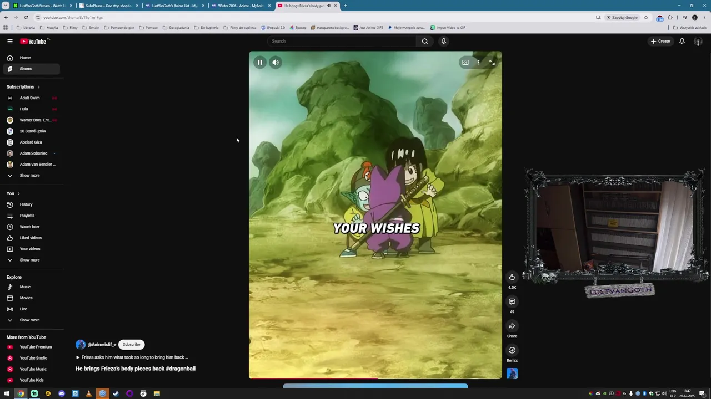
Task: Open YouTube Studio
Action: click(31, 358)
